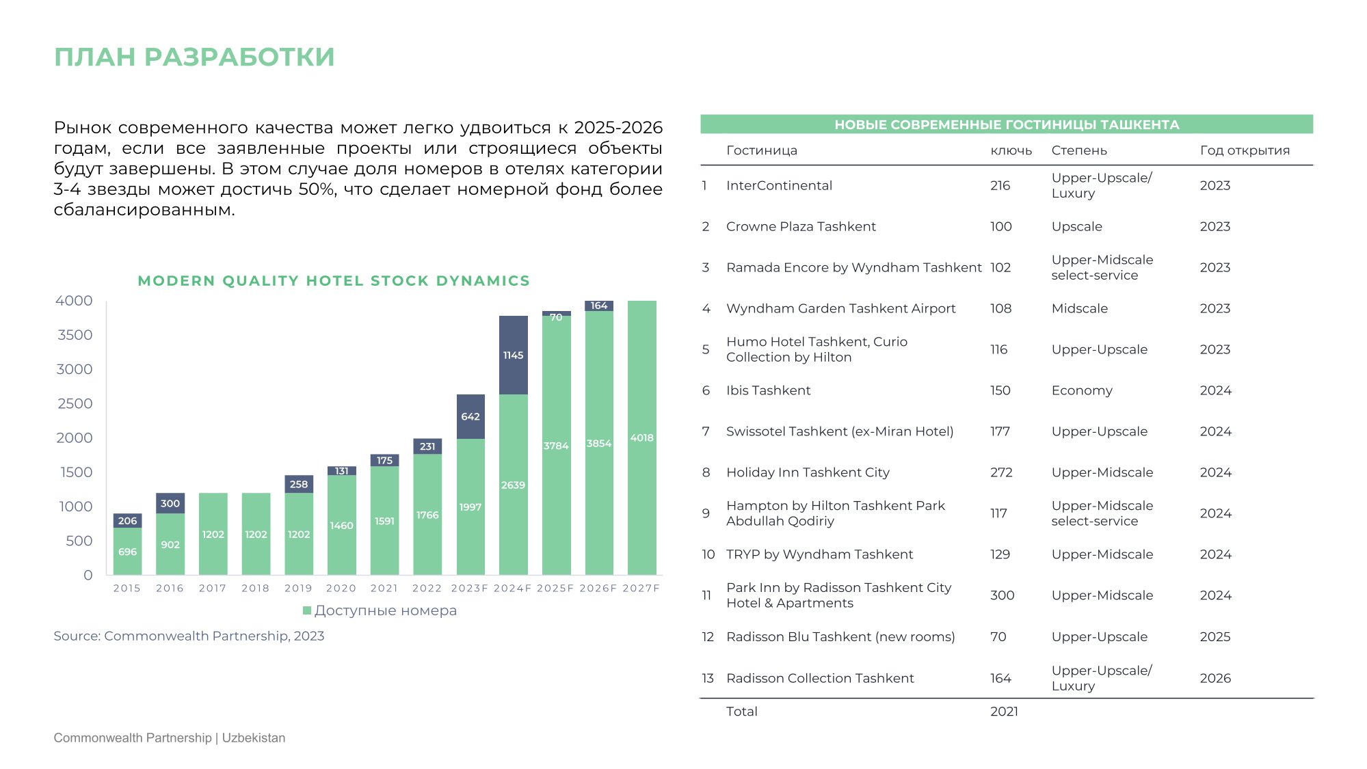Click the Степень column header
Image resolution: width=1367 pixels, height=769 pixels.
click(x=1079, y=150)
